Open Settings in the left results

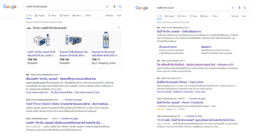[x=109, y=15]
